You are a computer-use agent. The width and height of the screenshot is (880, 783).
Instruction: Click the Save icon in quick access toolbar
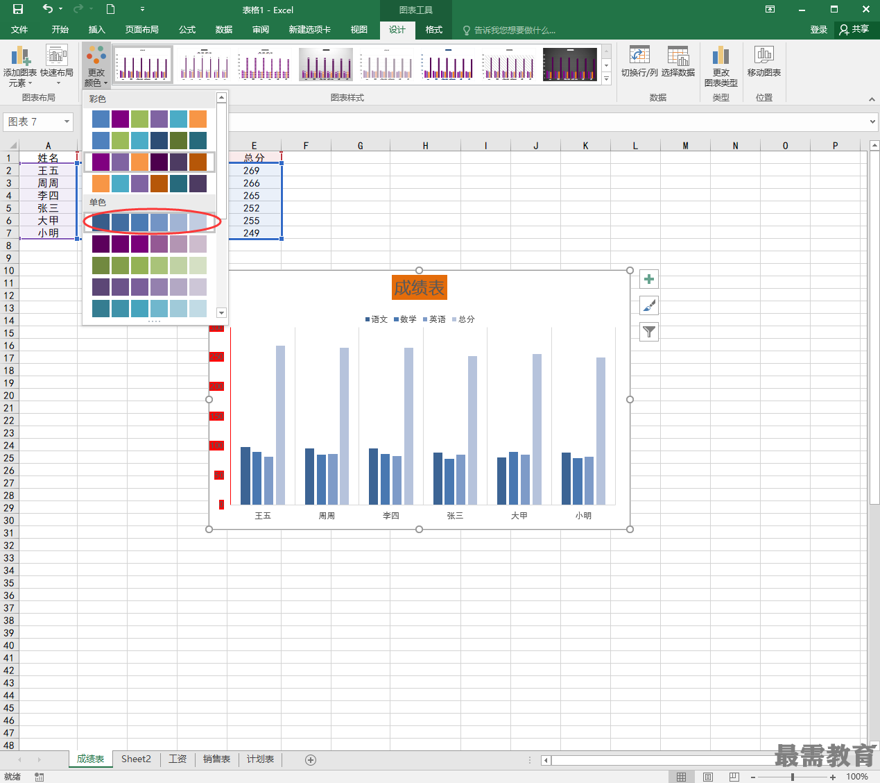coord(18,9)
